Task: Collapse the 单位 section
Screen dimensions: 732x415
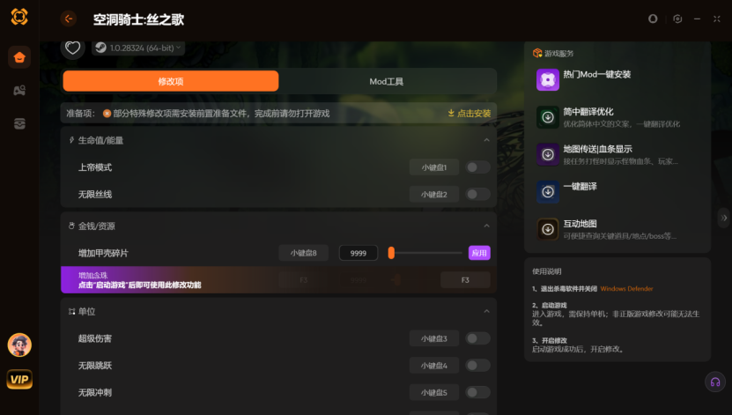Action: 486,311
